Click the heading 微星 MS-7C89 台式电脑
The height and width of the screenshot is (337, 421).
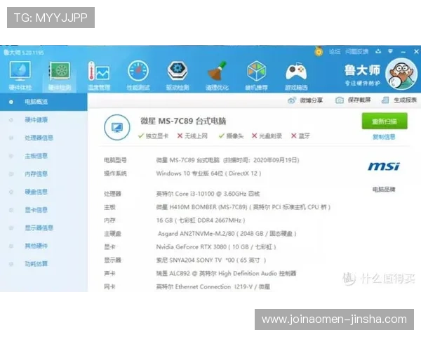[183, 121]
